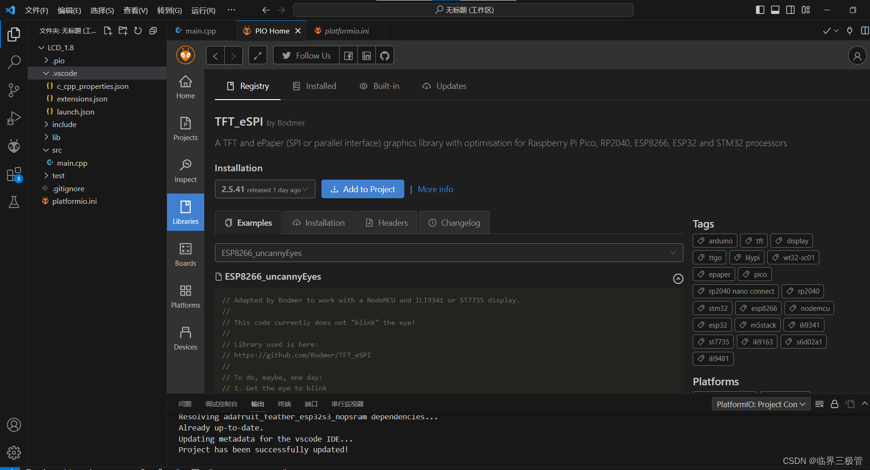The width and height of the screenshot is (870, 470).
Task: Collapse all folders in explorer
Action: (x=153, y=31)
